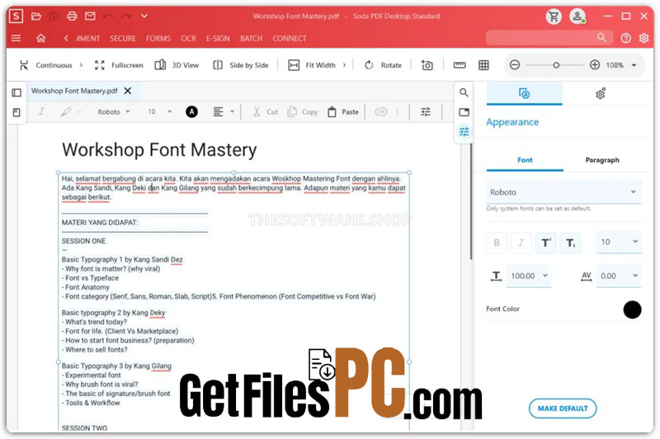The height and width of the screenshot is (439, 660).
Task: Switch to the Paragraph tab
Action: point(602,160)
